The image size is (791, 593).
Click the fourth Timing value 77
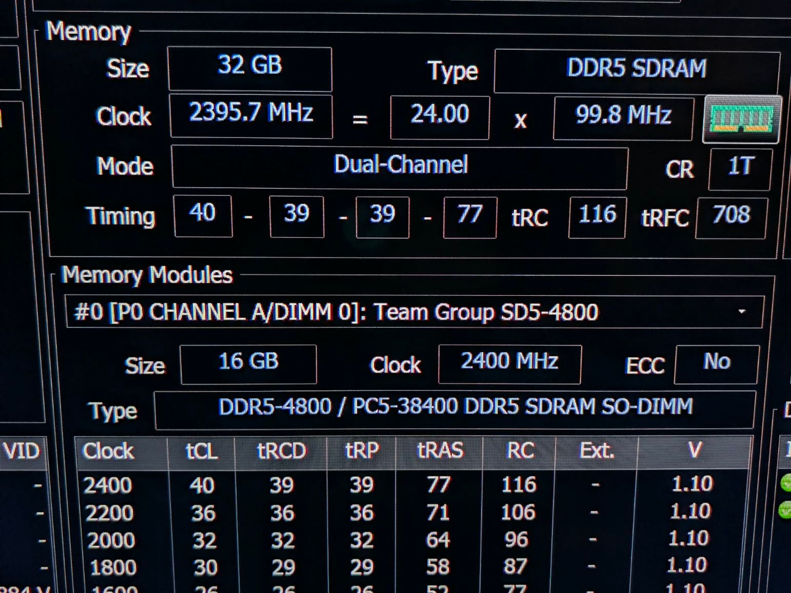point(470,217)
